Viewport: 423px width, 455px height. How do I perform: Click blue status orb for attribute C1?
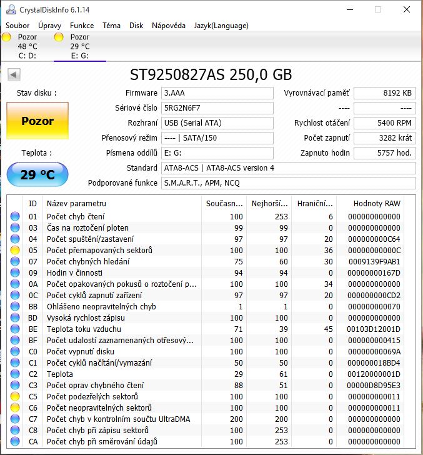[x=15, y=362]
